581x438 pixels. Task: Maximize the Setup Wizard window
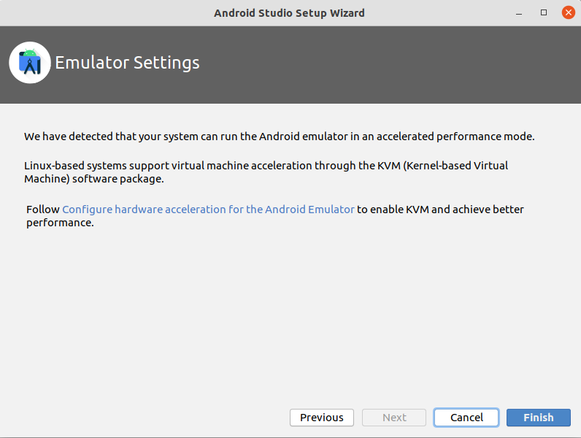click(544, 12)
